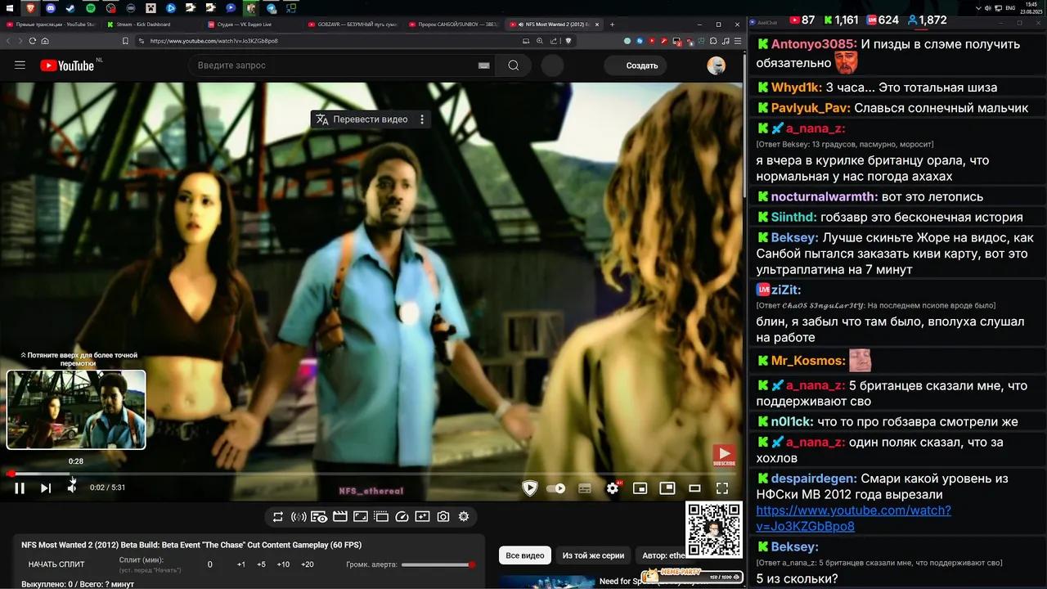The image size is (1047, 589).
Task: Open the youtube.com link in chat
Action: coord(854,518)
